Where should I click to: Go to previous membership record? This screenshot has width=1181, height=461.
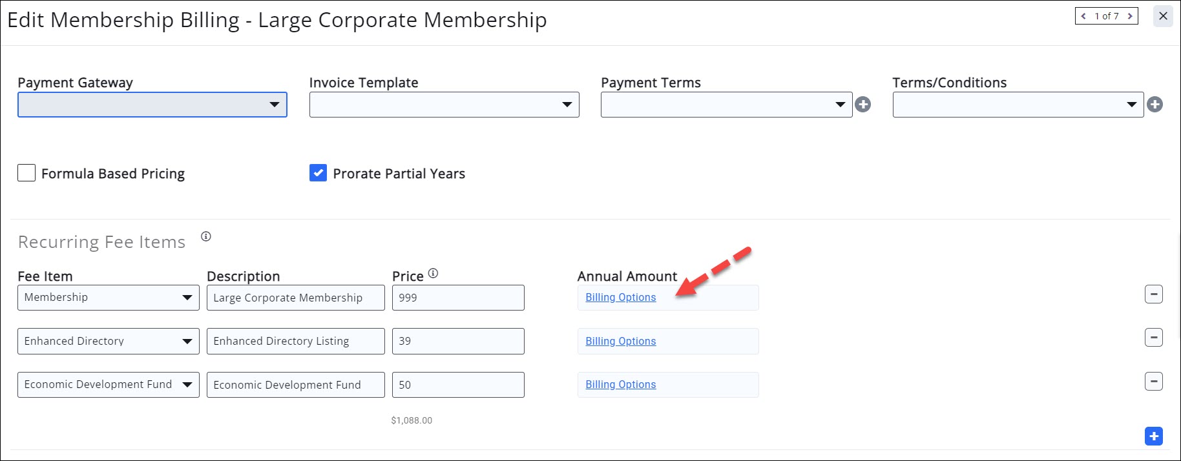point(1083,16)
